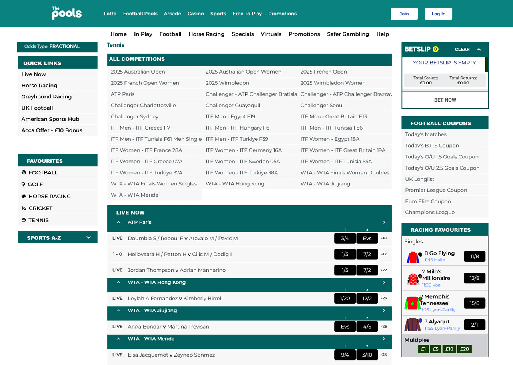513x365 pixels.
Task: Open the Champions League coupon
Action: [x=430, y=212]
